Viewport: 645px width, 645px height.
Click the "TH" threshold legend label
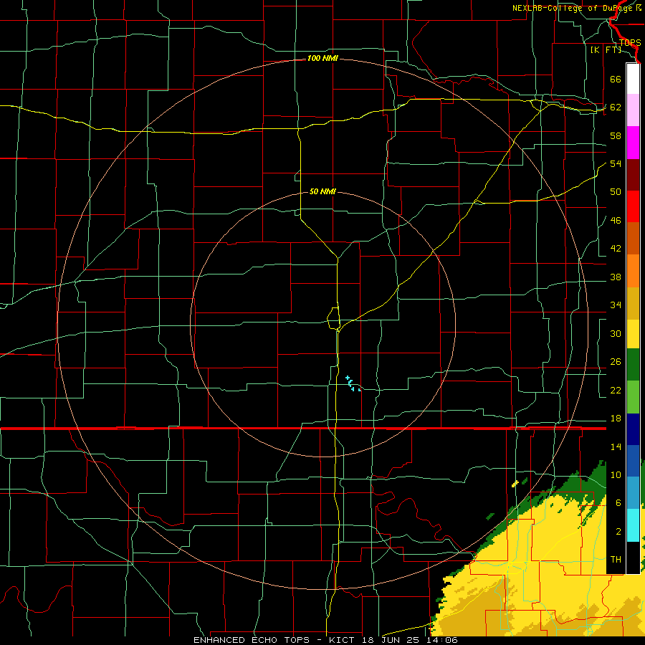click(x=616, y=560)
